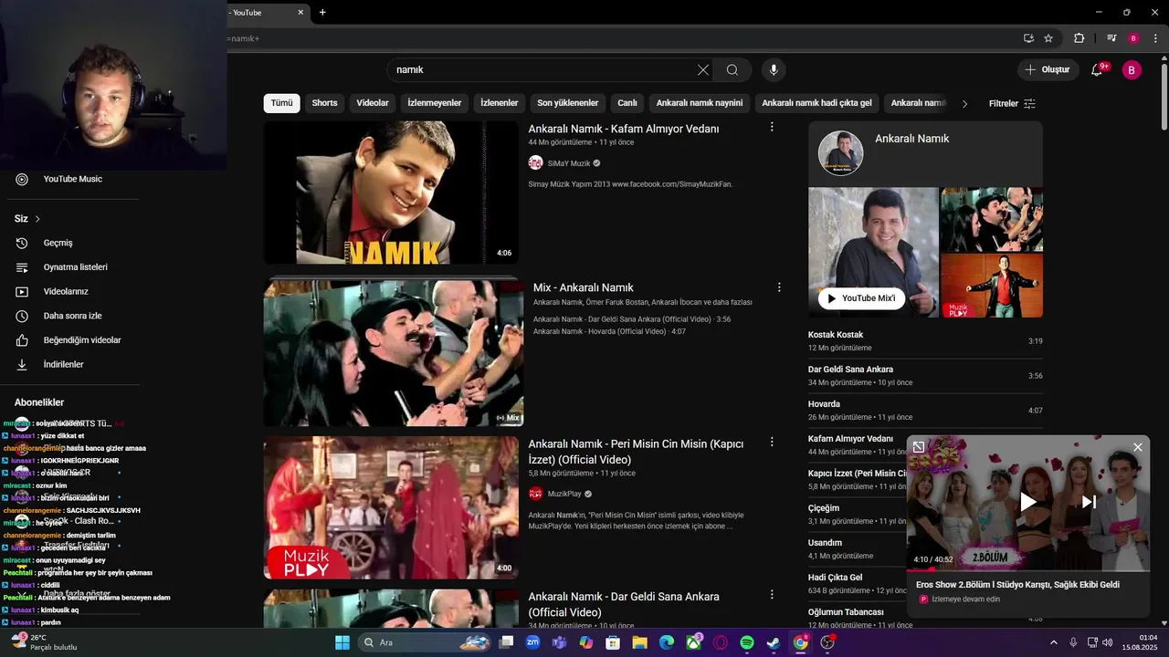
Task: Open Ankaralı Namık - Kafam Almıyor Vedanı title
Action: point(624,129)
